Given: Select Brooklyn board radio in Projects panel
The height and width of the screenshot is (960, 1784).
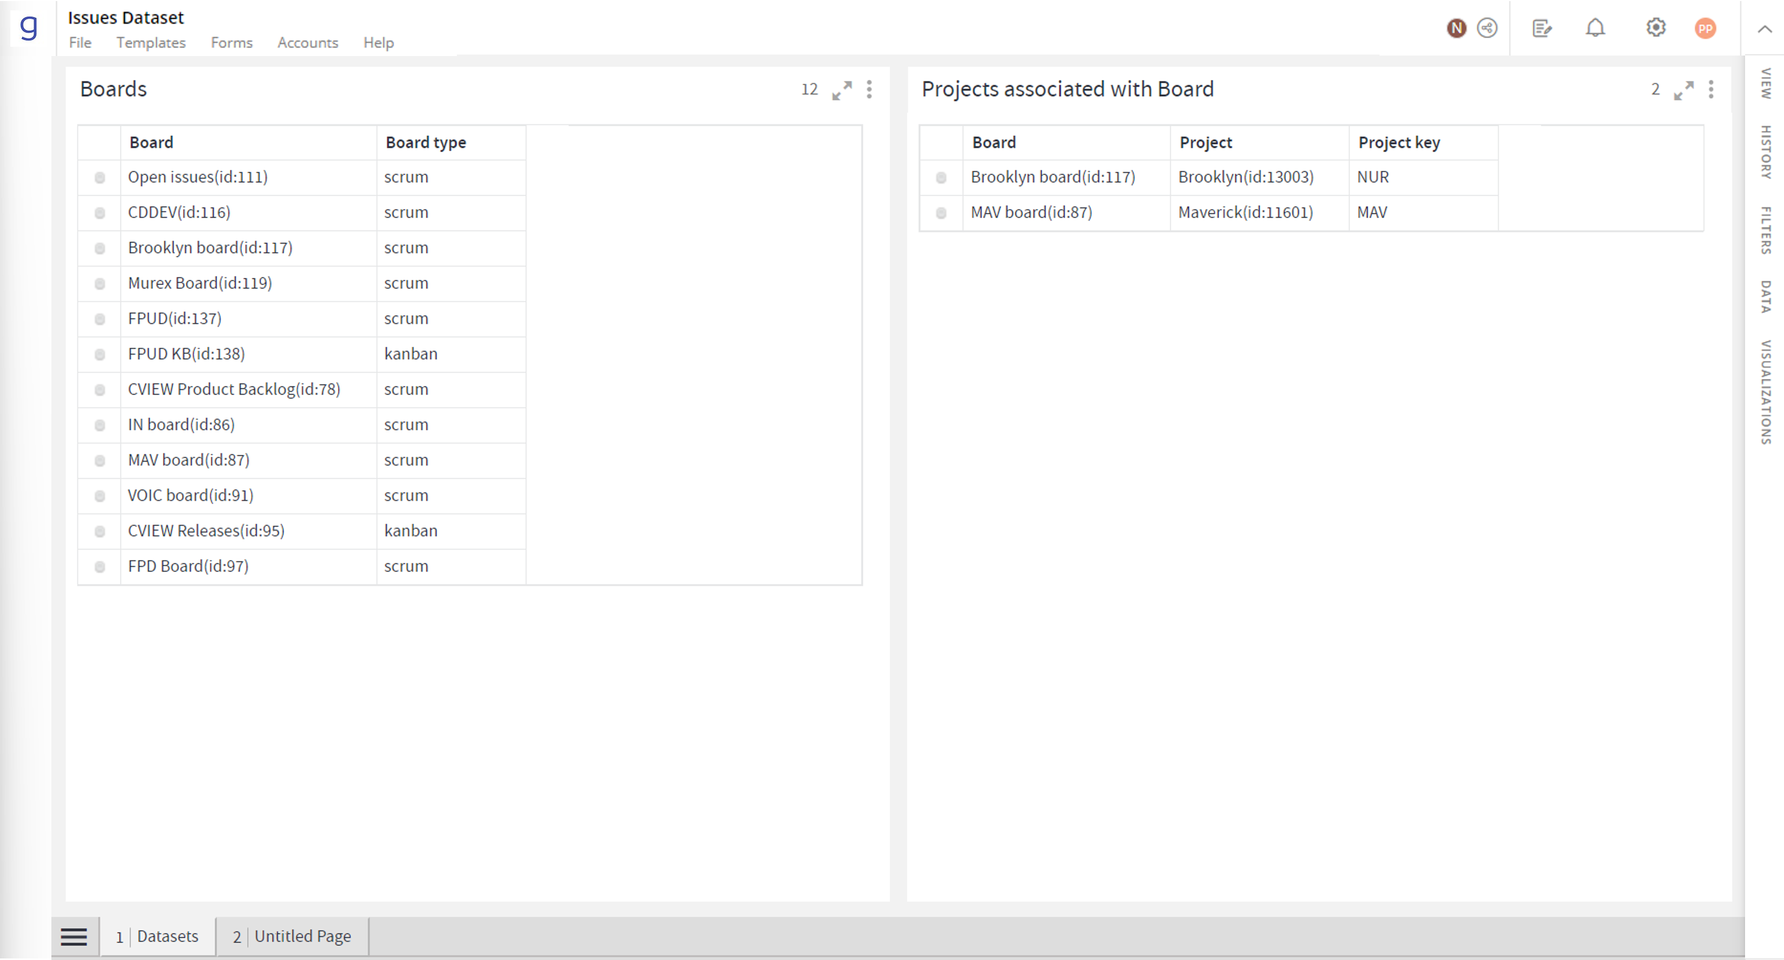Looking at the screenshot, I should [x=941, y=178].
